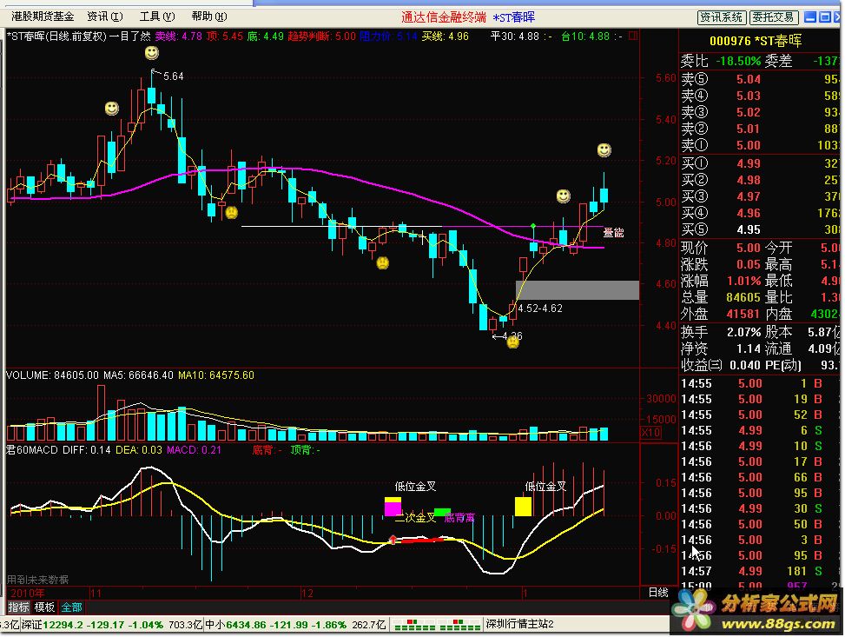The width and height of the screenshot is (845, 637).
Task: Click the 5.64 high price label
Action: tap(173, 76)
